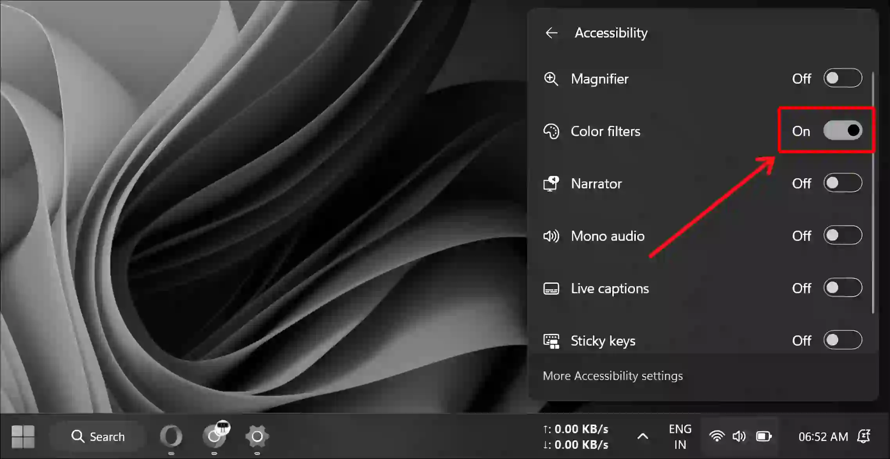Enable the Magnifier toggle
Screen dimensions: 890x459
(843, 79)
